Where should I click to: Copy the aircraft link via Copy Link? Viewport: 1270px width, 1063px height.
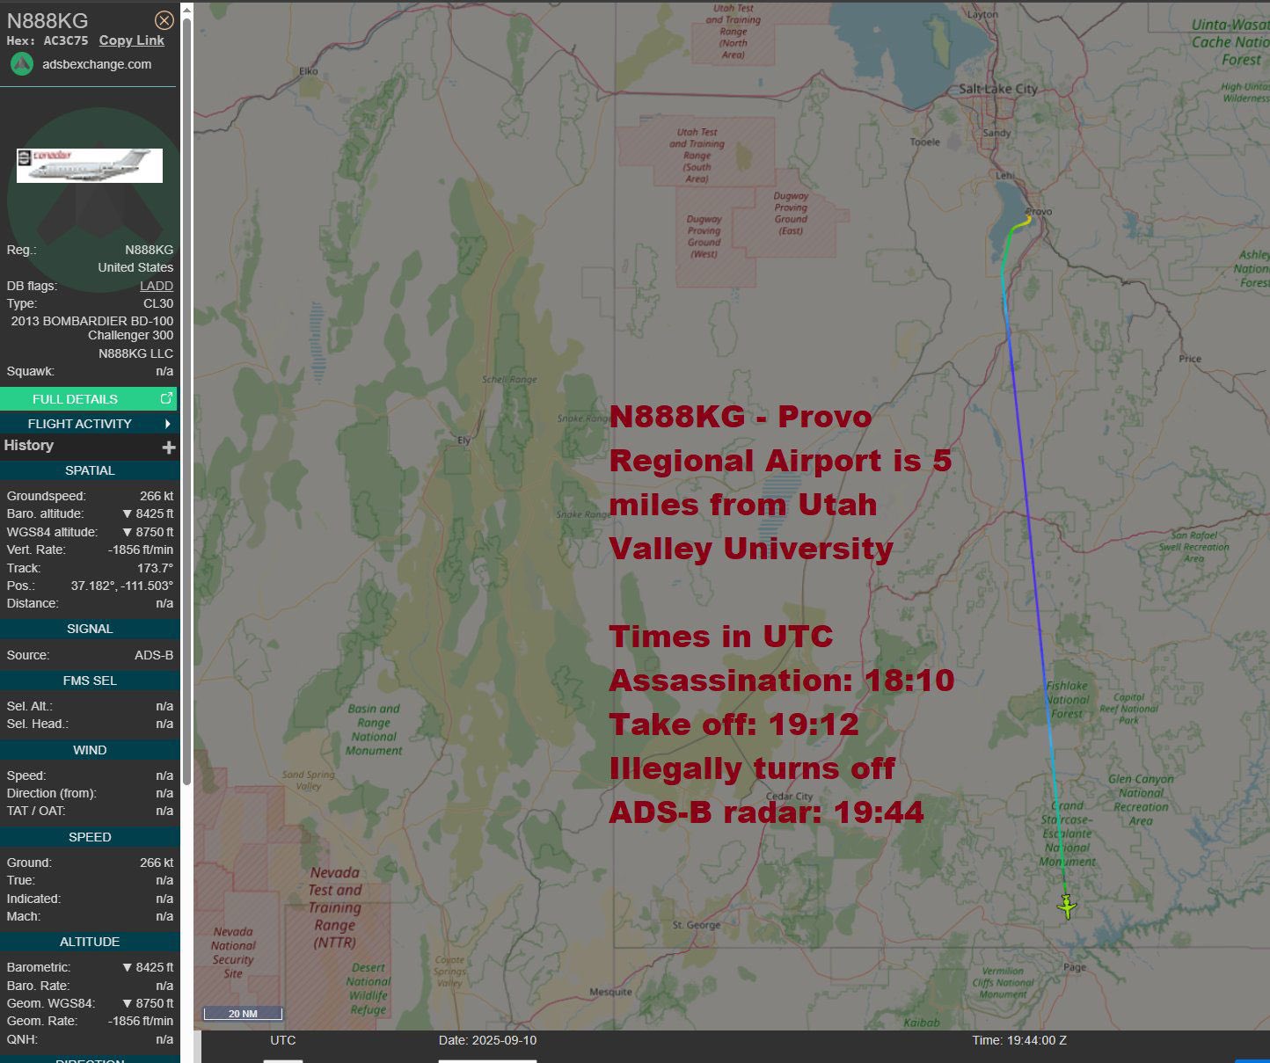coord(132,40)
